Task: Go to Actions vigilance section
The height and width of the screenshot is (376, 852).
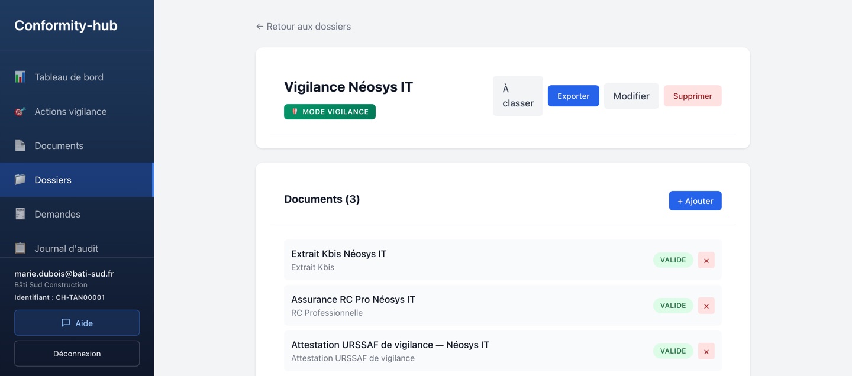Action: click(77, 111)
